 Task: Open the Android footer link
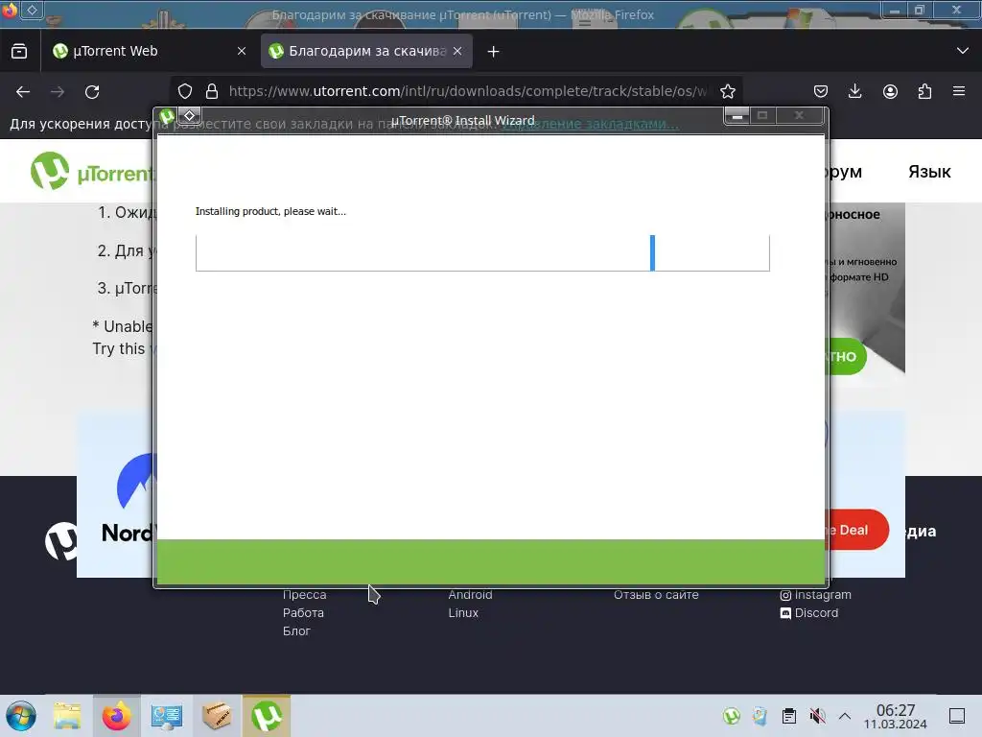pos(470,595)
